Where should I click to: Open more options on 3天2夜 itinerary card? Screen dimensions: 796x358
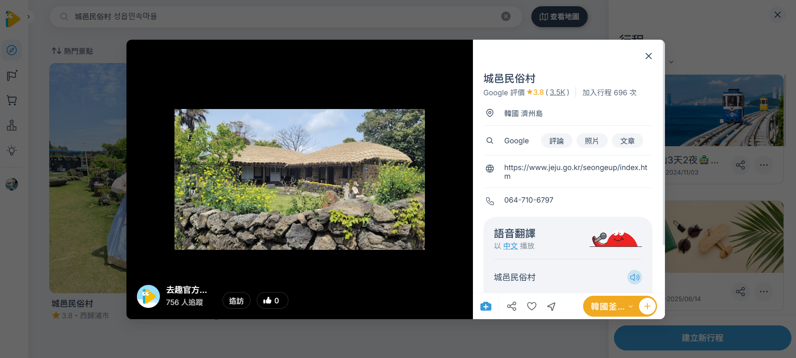tap(764, 165)
